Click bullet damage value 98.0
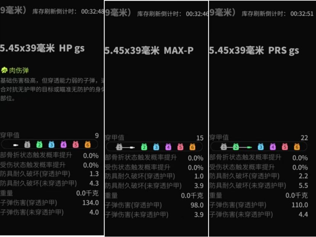 197,205
